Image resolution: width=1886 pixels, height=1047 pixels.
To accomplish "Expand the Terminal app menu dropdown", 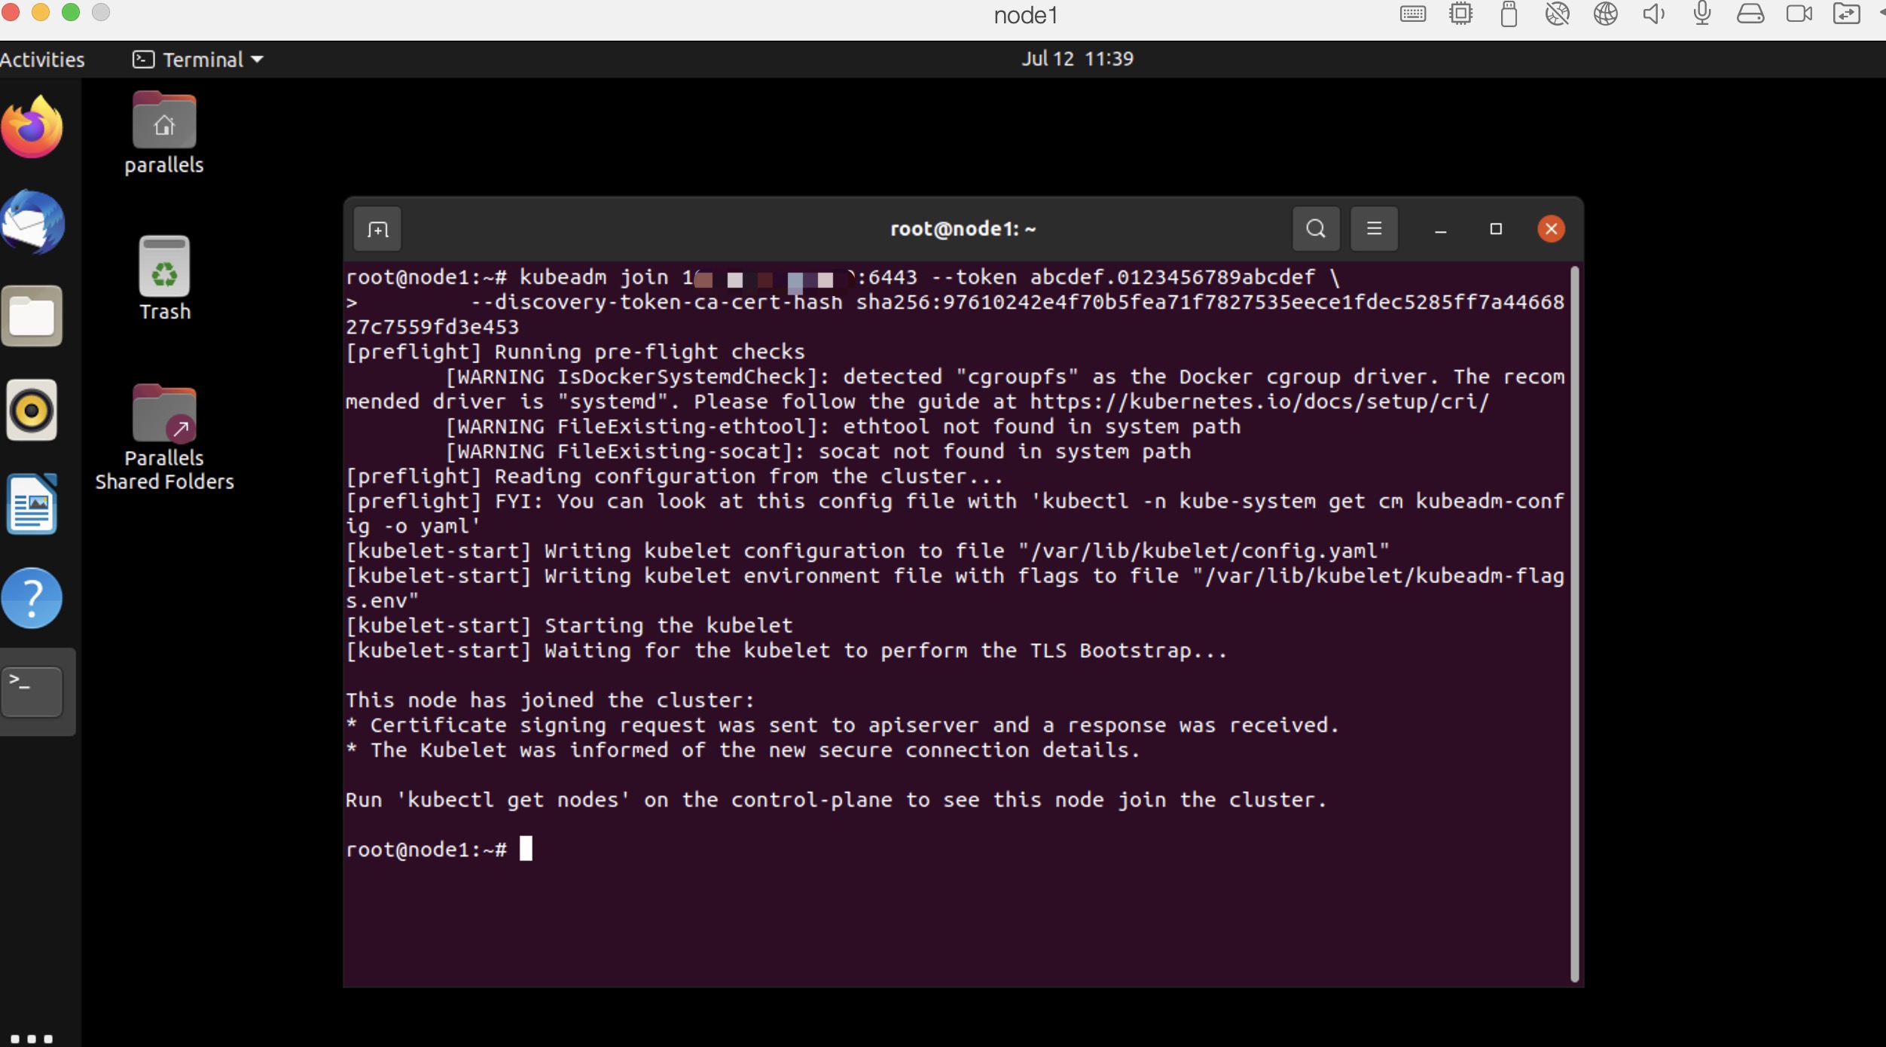I will (198, 60).
